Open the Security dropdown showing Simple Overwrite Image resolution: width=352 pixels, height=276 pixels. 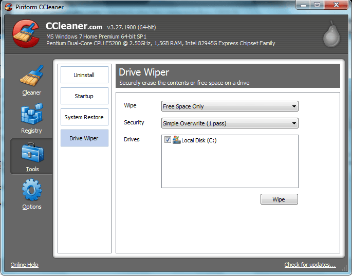coord(230,123)
